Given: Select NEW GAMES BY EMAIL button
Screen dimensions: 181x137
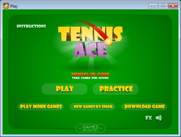Looking at the screenshot, I should (x=92, y=107).
